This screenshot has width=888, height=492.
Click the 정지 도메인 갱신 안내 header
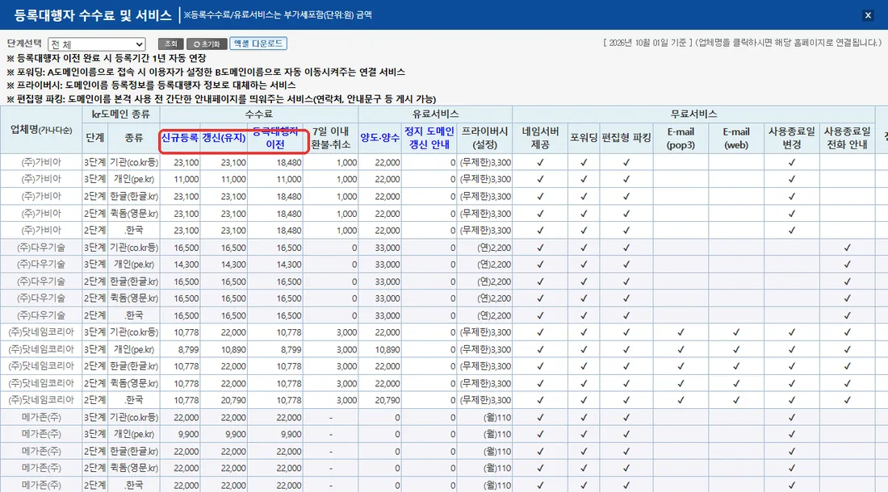429,138
